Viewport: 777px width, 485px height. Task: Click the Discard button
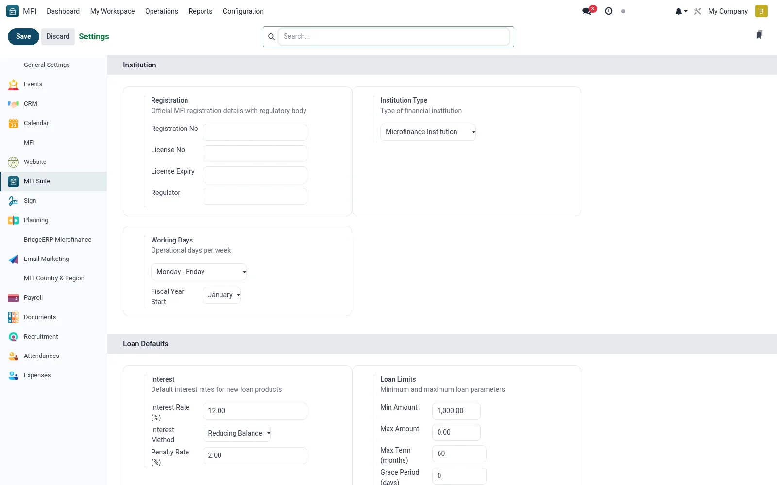(58, 36)
